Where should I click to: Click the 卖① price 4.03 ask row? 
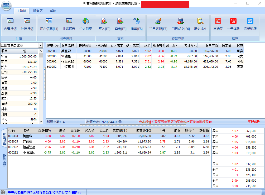tap(234, 153)
